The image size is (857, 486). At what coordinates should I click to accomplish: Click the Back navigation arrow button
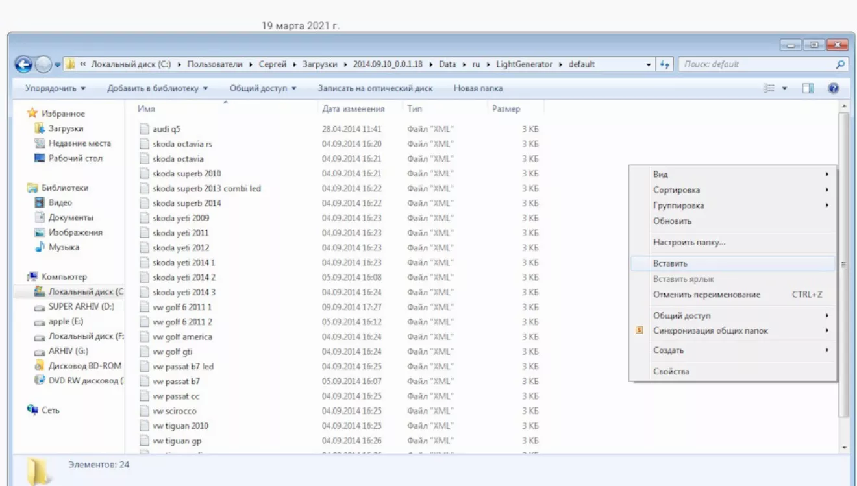pos(23,64)
